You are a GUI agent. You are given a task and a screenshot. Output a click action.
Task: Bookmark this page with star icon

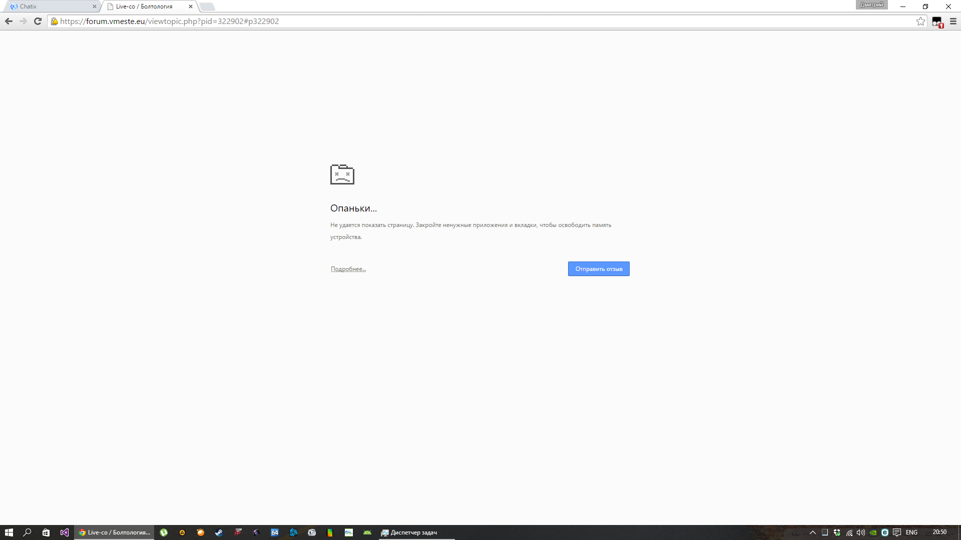[920, 21]
